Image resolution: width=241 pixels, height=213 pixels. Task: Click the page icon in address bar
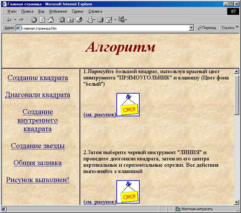click(x=19, y=28)
